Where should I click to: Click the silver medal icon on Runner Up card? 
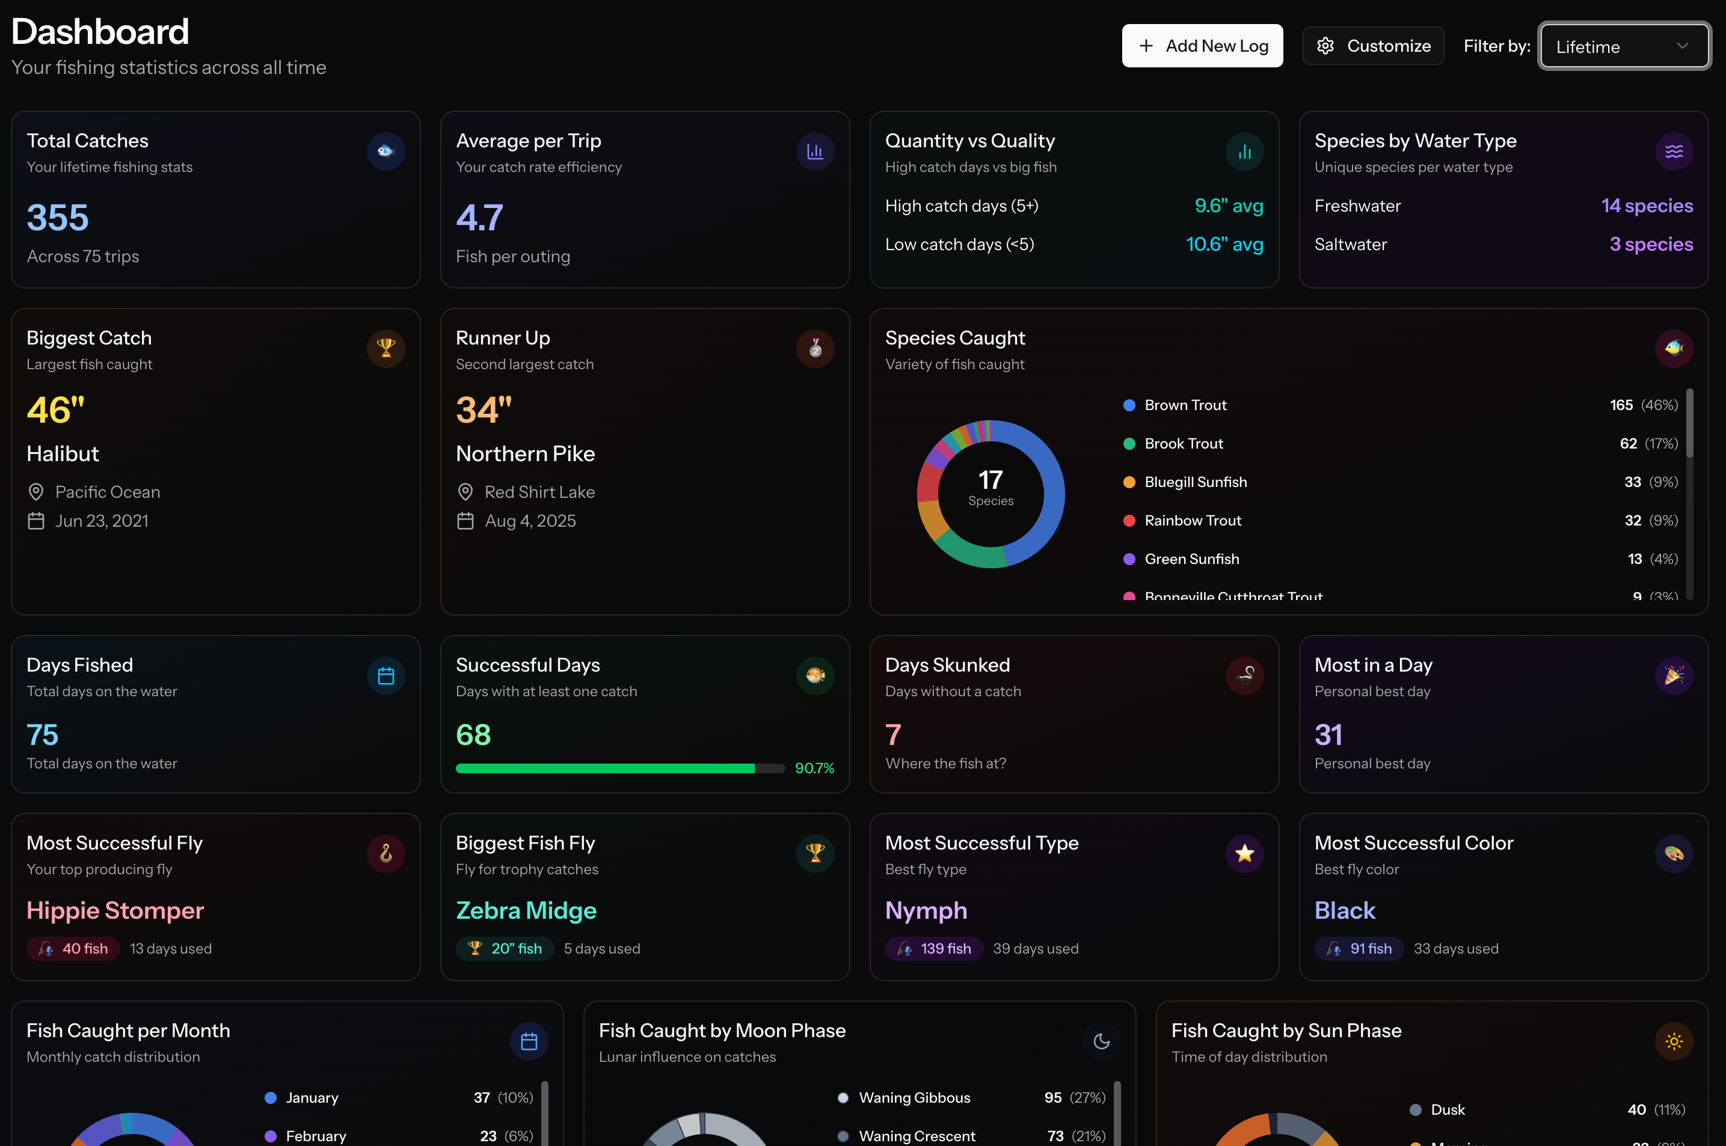[x=815, y=349]
